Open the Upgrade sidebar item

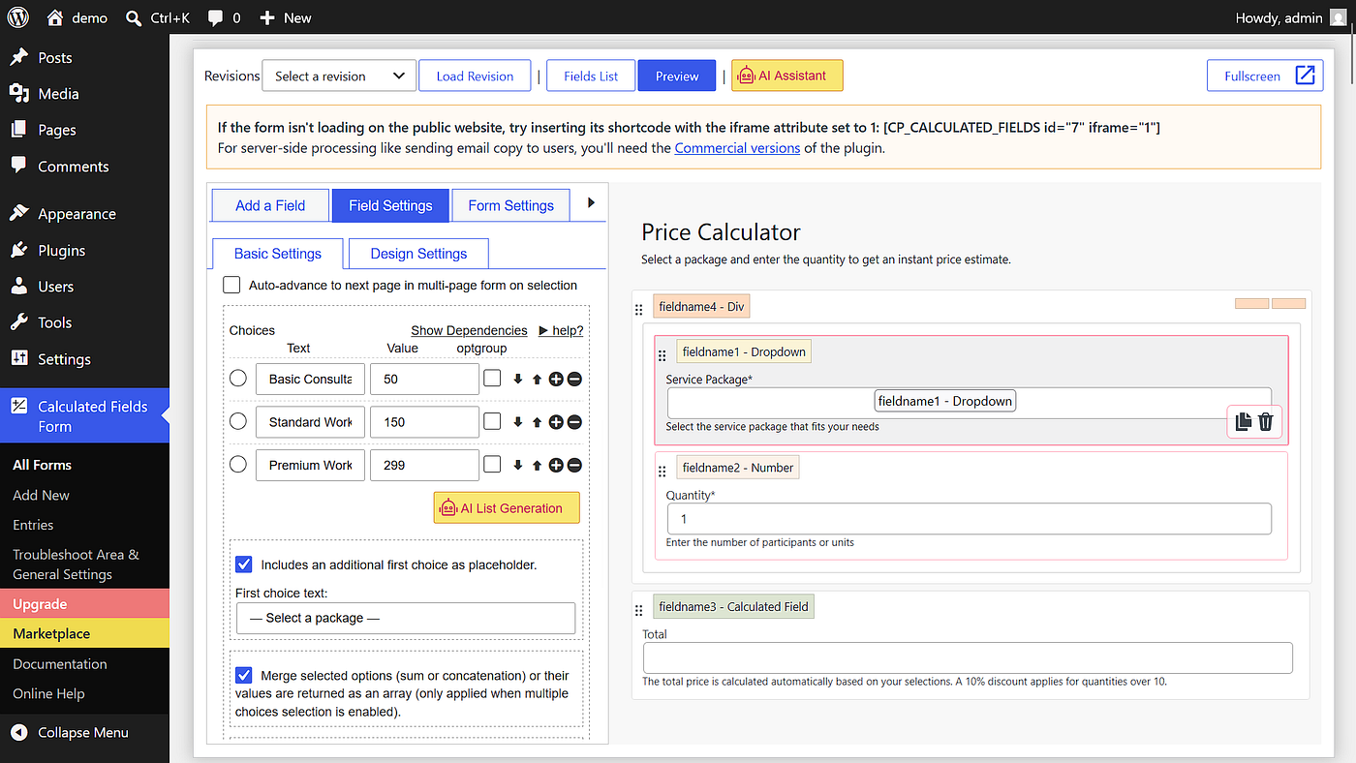[x=84, y=603]
